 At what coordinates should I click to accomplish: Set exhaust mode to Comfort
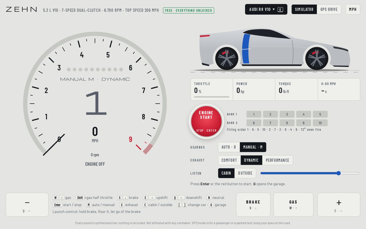pyautogui.click(x=229, y=160)
